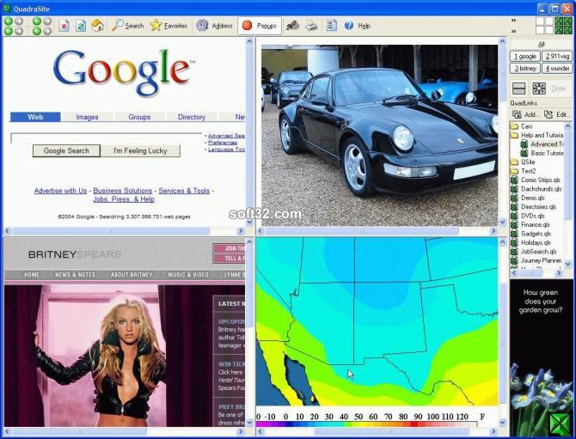Open the printer icon in toolbar

tap(311, 26)
